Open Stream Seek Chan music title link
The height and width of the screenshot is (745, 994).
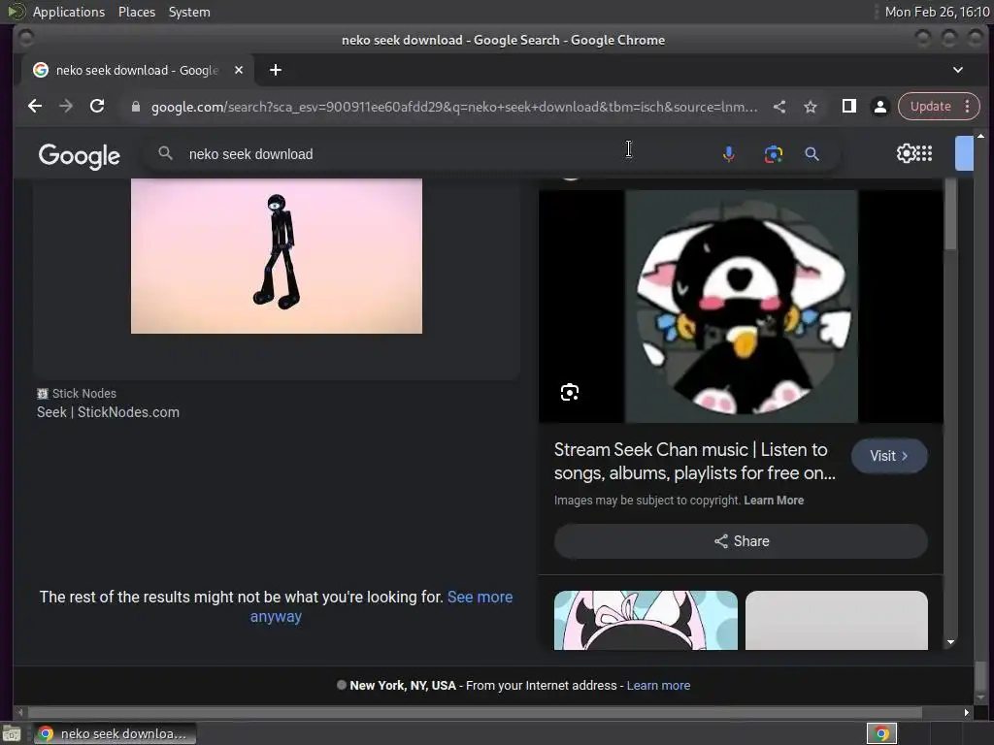click(x=695, y=461)
